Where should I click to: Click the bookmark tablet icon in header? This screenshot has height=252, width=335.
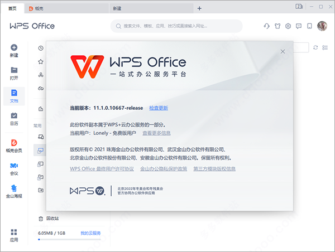coord(309,26)
